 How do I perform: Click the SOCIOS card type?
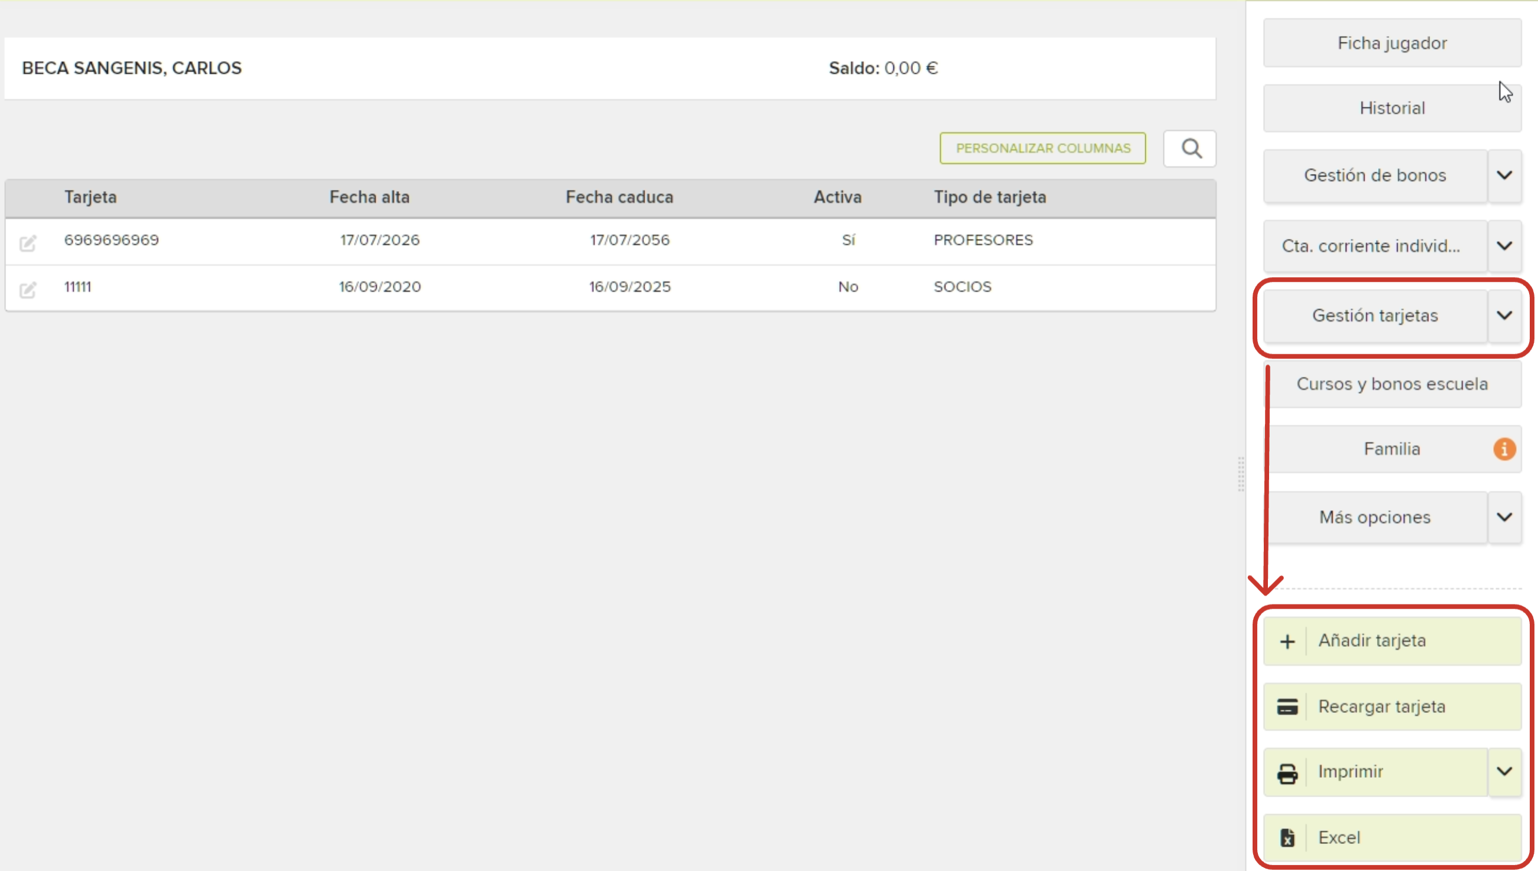click(963, 287)
